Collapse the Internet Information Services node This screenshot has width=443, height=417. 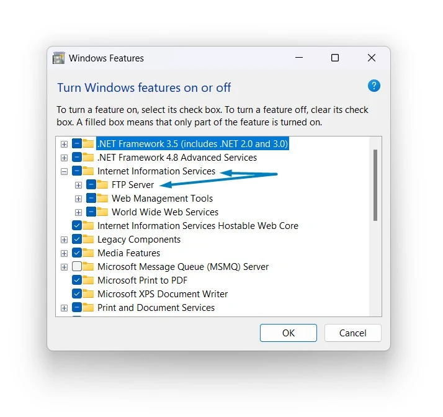[64, 171]
